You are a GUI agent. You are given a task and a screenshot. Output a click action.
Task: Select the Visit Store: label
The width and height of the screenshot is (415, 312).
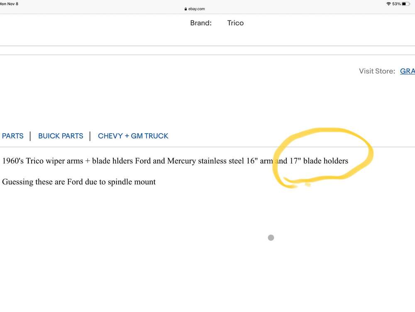tap(377, 71)
